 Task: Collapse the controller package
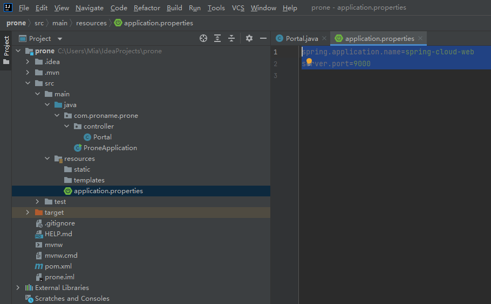[x=67, y=126]
